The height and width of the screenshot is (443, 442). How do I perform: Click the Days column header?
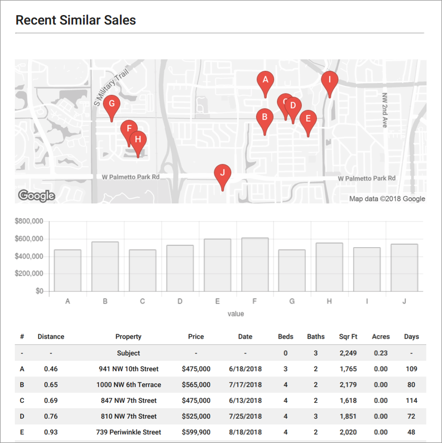coord(411,336)
